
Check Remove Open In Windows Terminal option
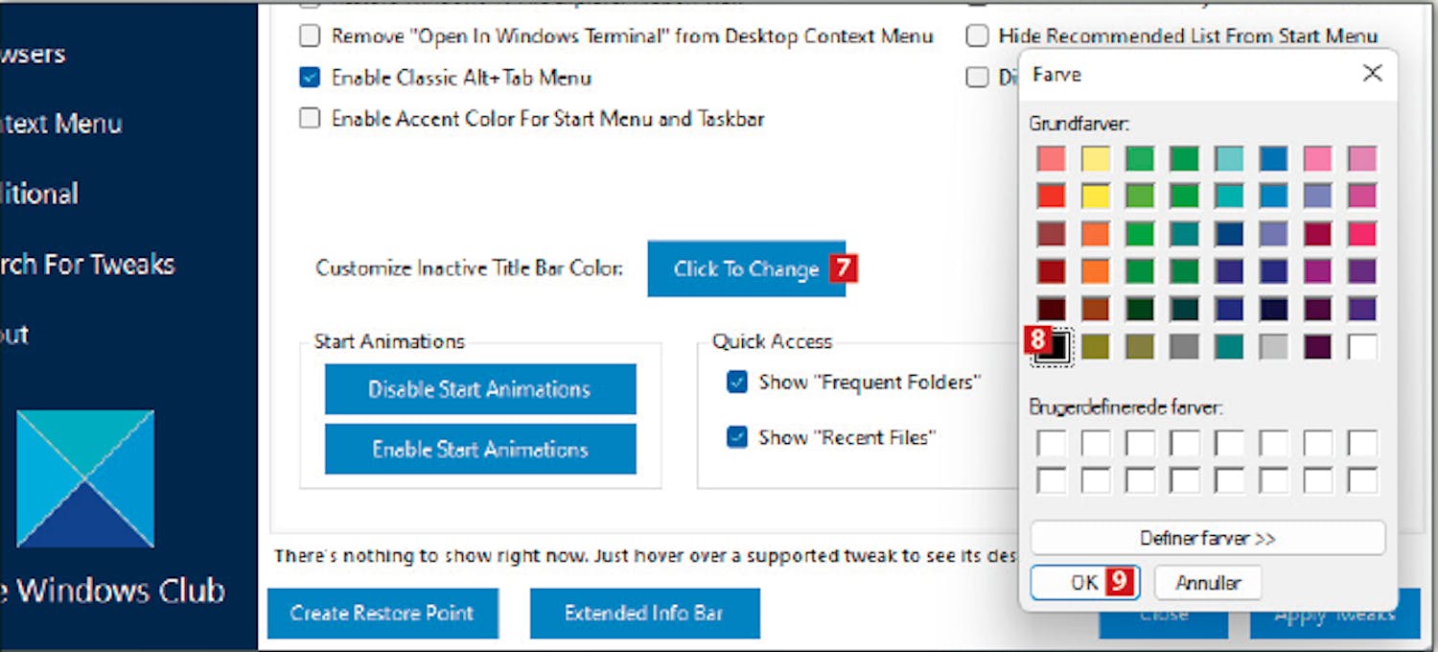coord(309,36)
